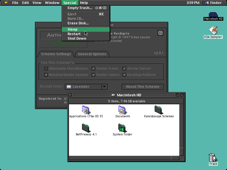Choose Empty Trash from the Special menu

coord(86,8)
